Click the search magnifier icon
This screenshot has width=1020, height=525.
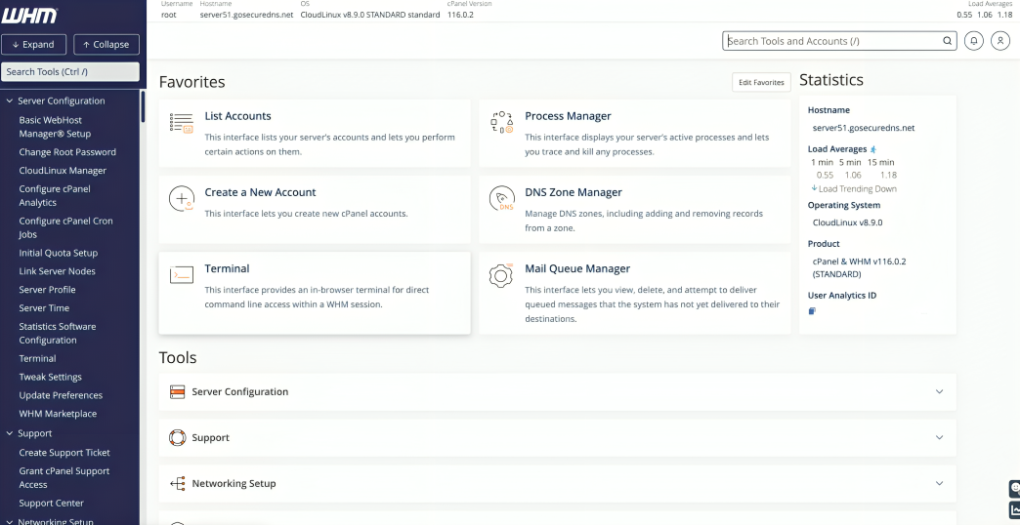(x=947, y=41)
